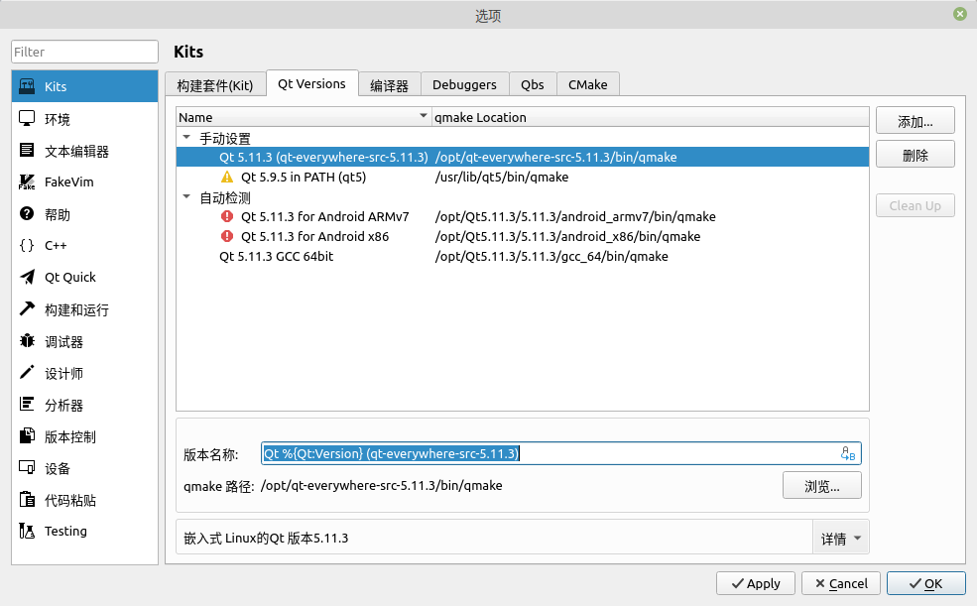Open the Qt Quick paper-plane icon
This screenshot has width=977, height=606.
pyautogui.click(x=27, y=277)
